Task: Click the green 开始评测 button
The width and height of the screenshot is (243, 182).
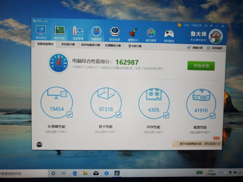Action: [x=201, y=66]
